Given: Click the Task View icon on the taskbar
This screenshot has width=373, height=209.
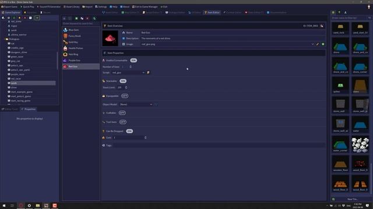Looking at the screenshot, I should coord(12,206).
